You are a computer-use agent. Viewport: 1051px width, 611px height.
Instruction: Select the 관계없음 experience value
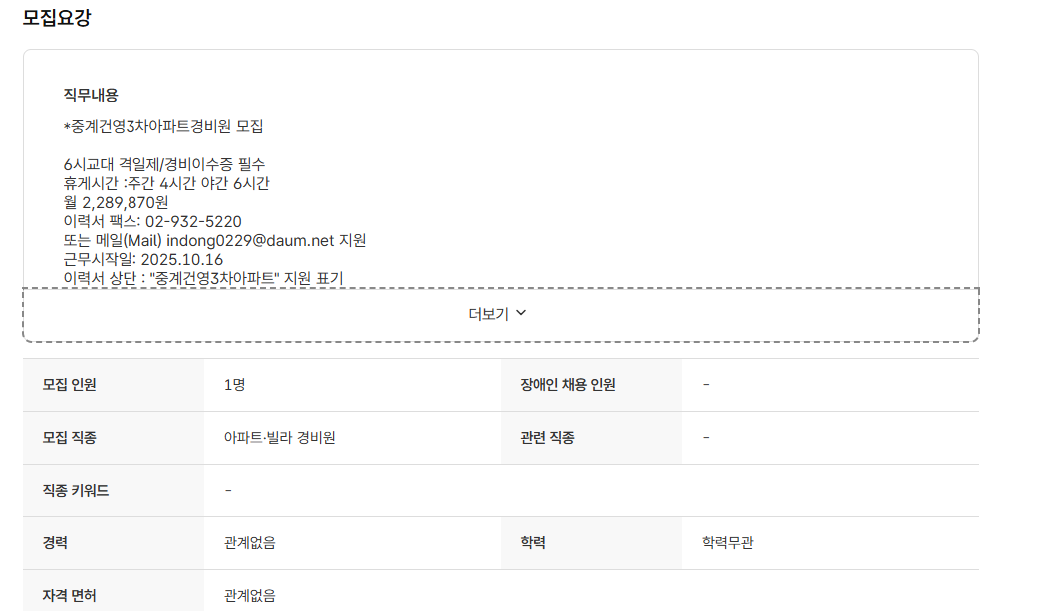(249, 541)
